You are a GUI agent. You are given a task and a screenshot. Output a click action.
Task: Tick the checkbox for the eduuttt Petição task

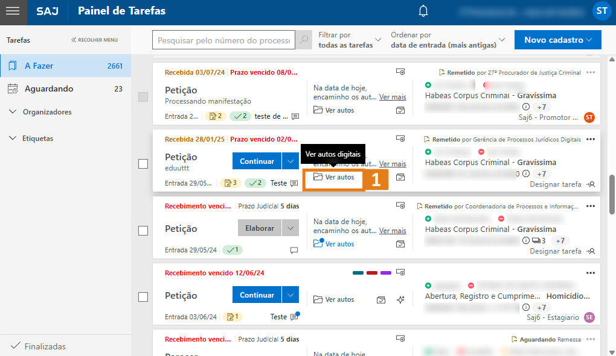click(x=143, y=164)
